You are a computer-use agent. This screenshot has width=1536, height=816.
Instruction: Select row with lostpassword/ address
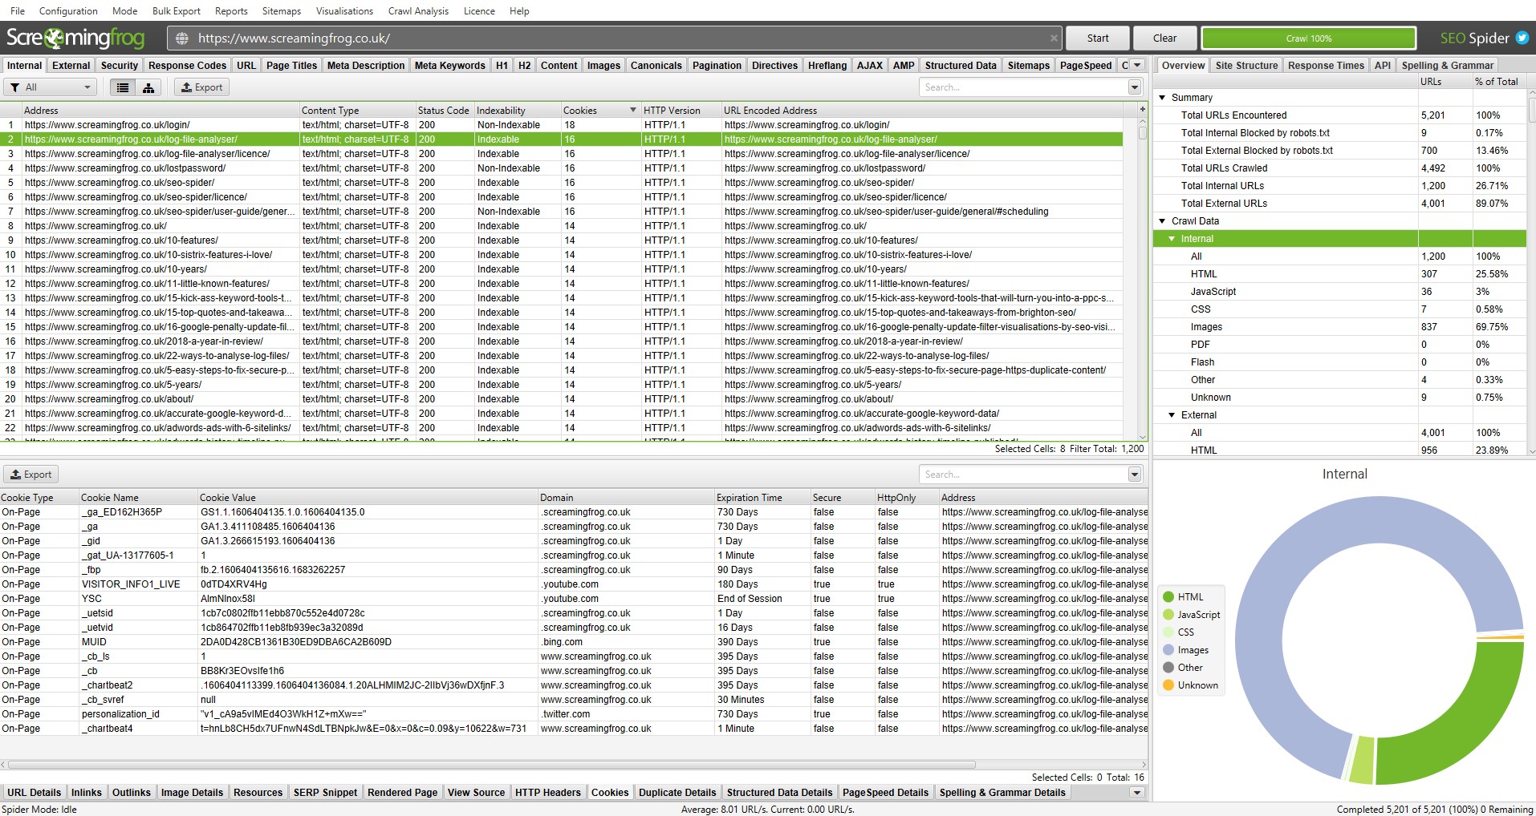[562, 168]
